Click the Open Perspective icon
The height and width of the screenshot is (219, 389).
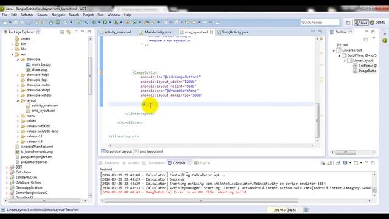[348, 23]
